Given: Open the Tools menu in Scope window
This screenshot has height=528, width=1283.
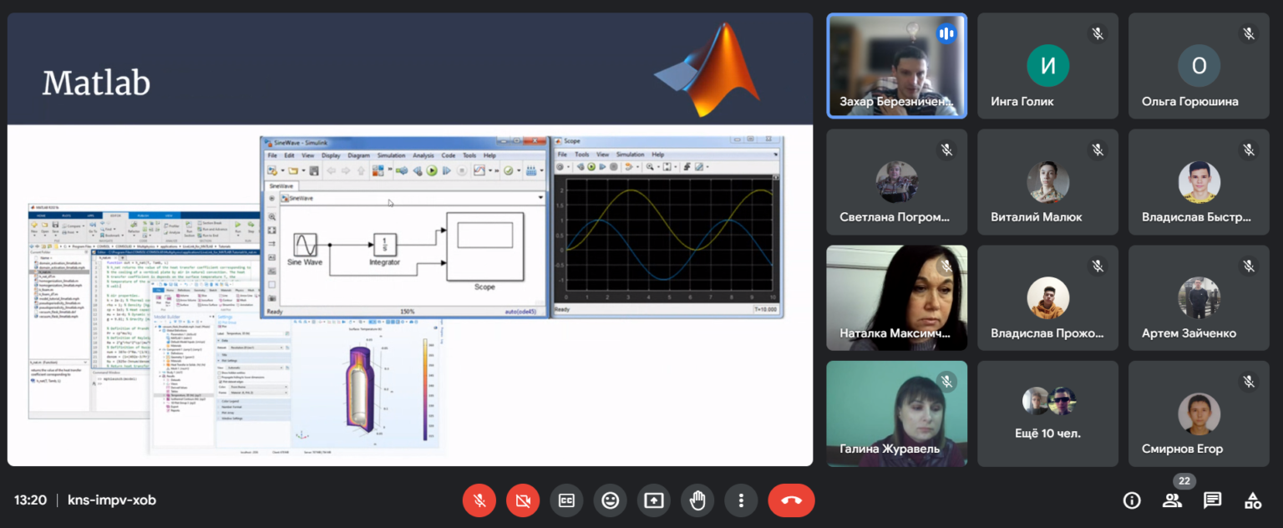Looking at the screenshot, I should [x=581, y=155].
